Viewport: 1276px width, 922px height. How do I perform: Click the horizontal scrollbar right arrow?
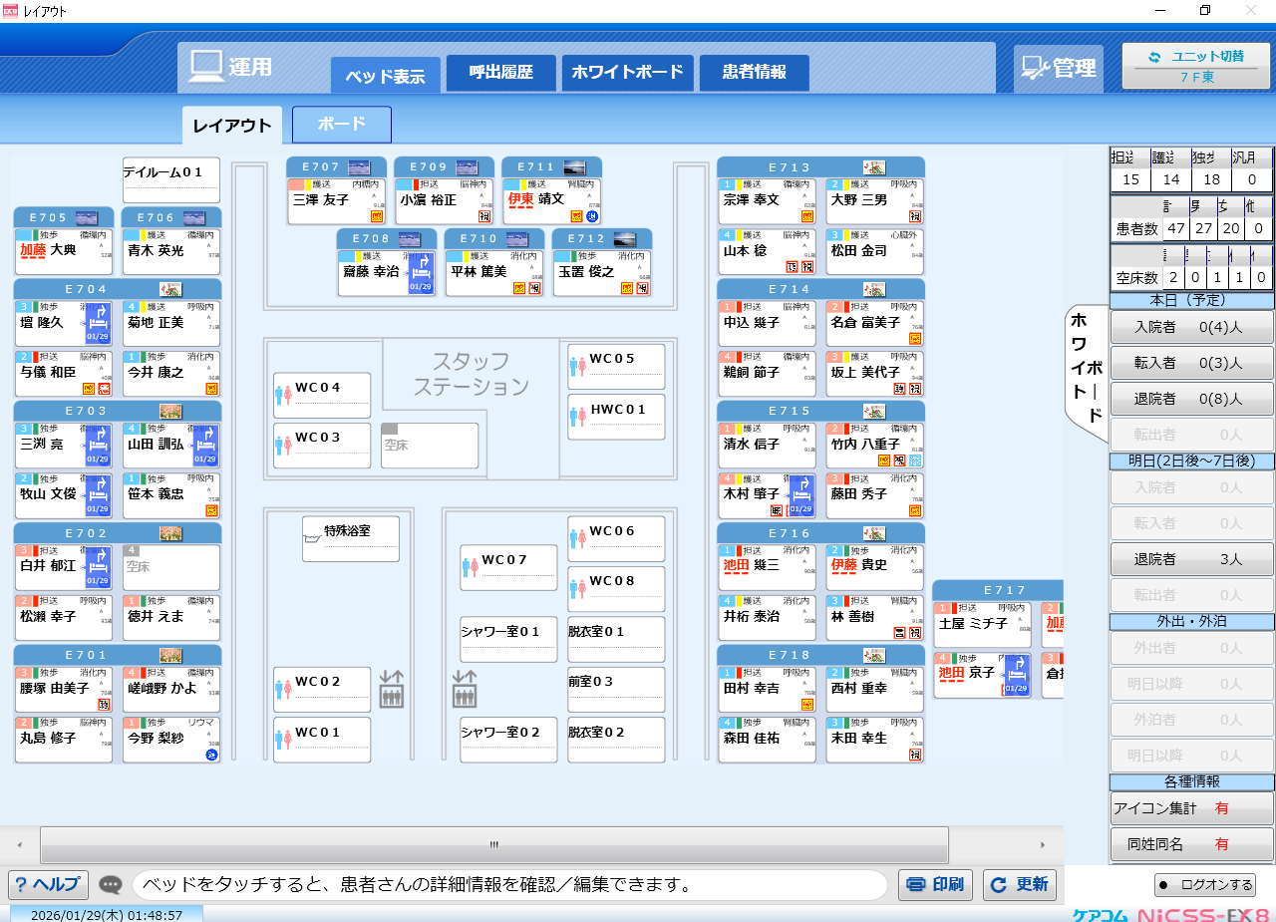pos(1044,844)
